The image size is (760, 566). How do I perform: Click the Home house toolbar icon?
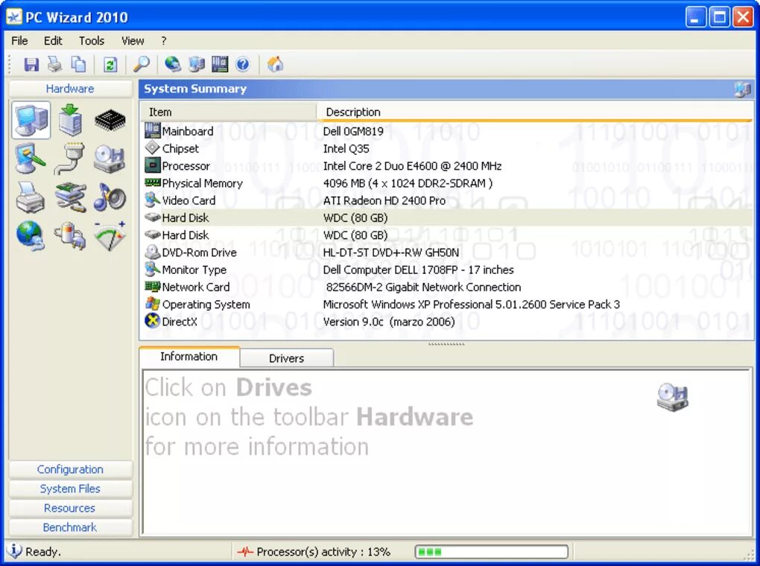pos(275,64)
